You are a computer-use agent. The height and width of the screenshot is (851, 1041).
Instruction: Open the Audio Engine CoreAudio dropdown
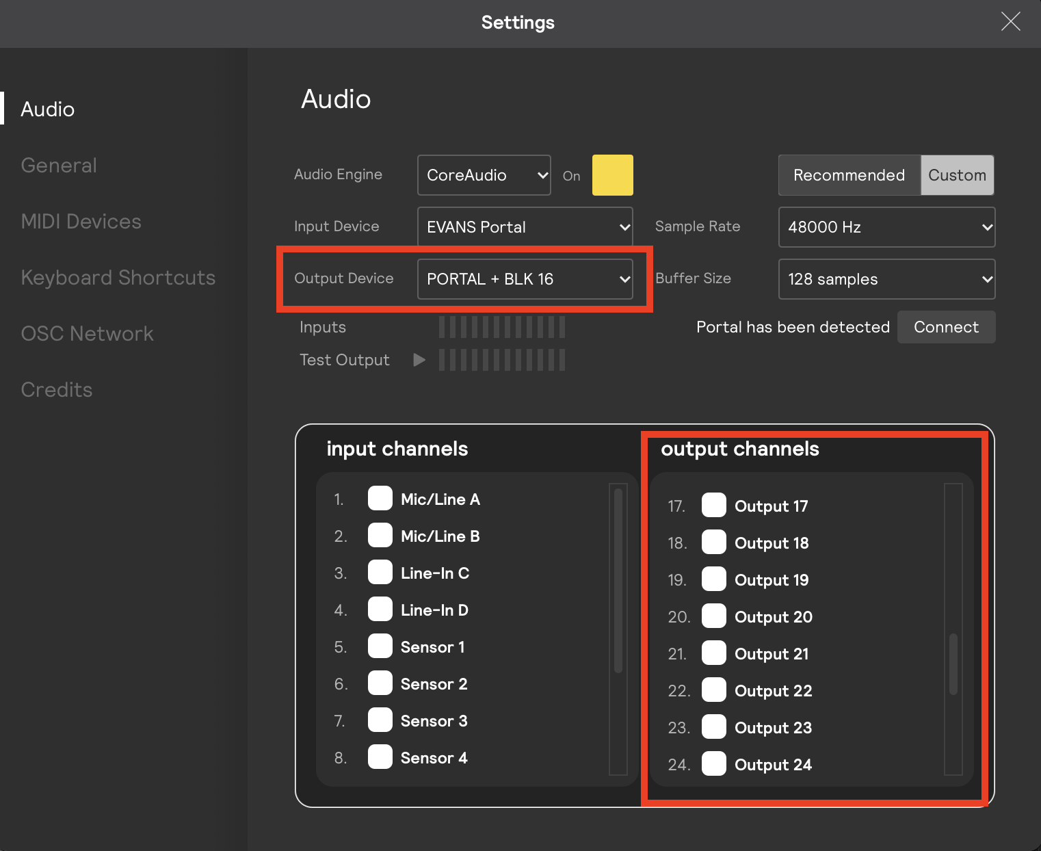point(484,175)
